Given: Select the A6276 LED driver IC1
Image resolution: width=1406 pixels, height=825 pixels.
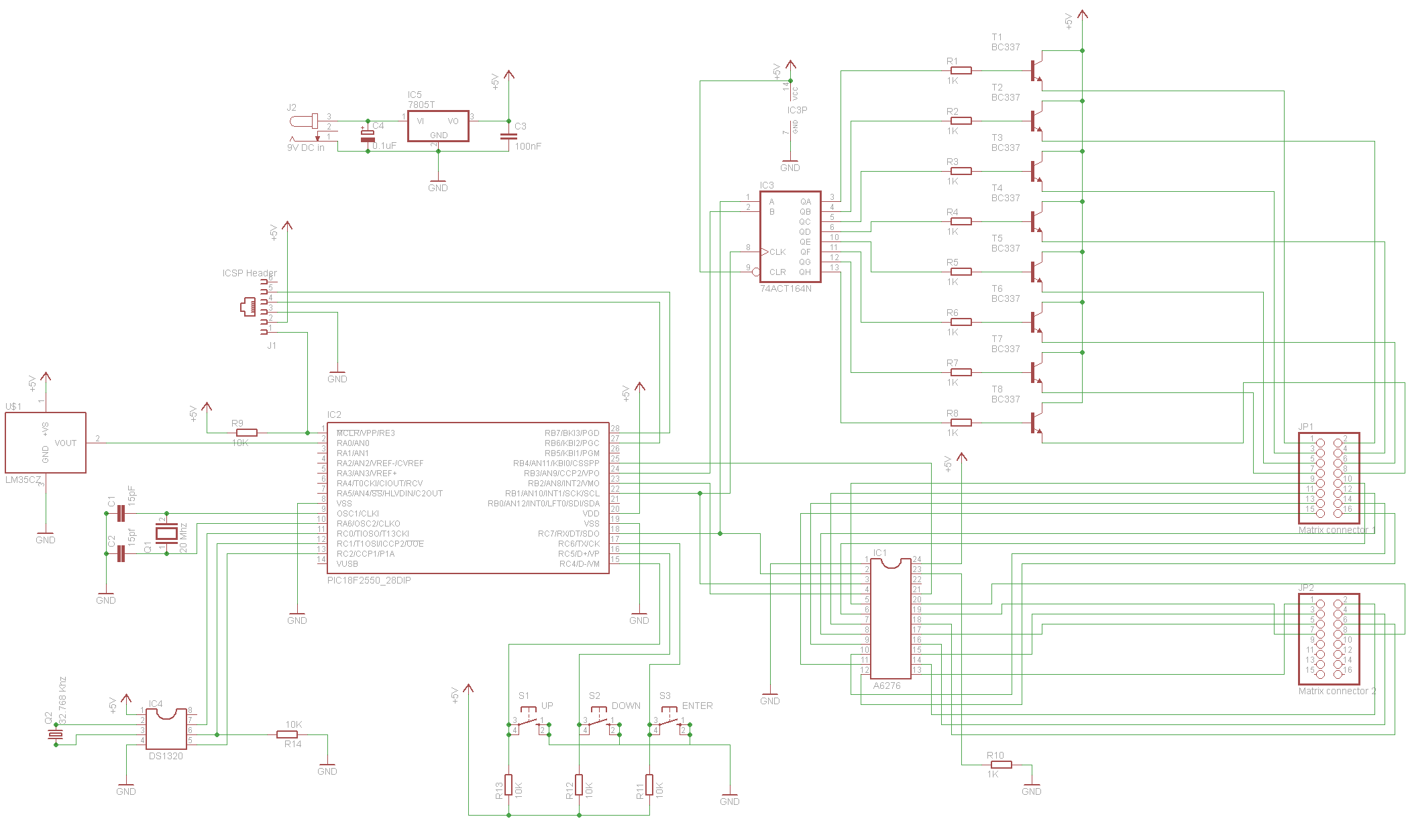Looking at the screenshot, I should (x=891, y=618).
